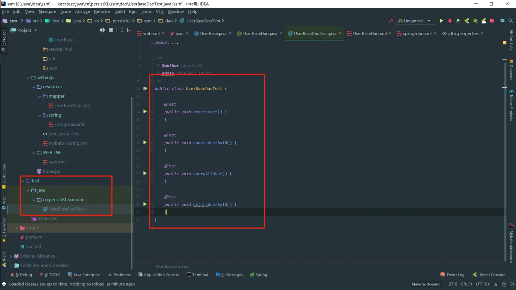Click UTF-8 encoding selector in the status bar
The width and height of the screenshot is (516, 290).
pyautogui.click(x=482, y=284)
